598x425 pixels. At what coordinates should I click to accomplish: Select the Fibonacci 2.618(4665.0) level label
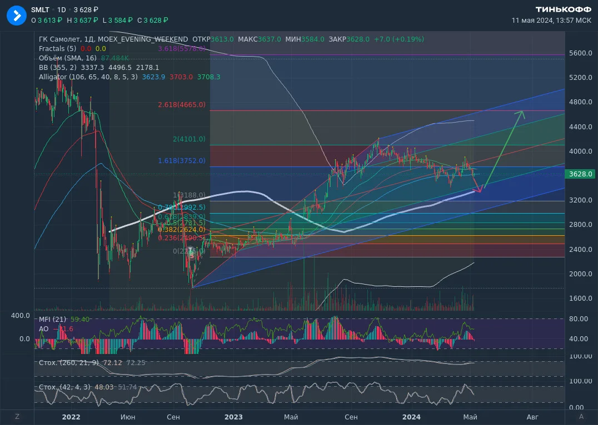(182, 105)
